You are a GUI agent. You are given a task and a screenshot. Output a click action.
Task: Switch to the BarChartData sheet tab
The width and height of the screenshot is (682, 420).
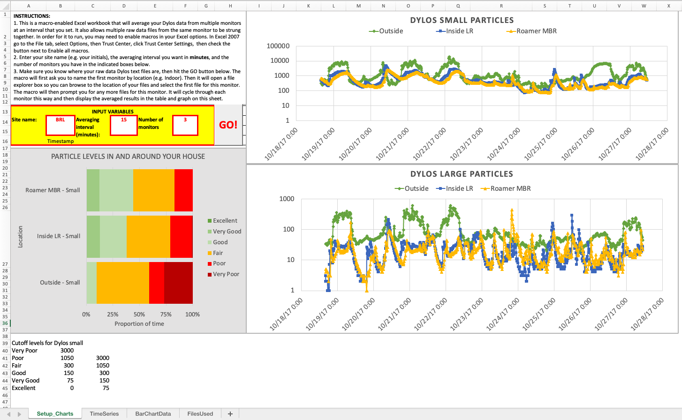click(153, 414)
